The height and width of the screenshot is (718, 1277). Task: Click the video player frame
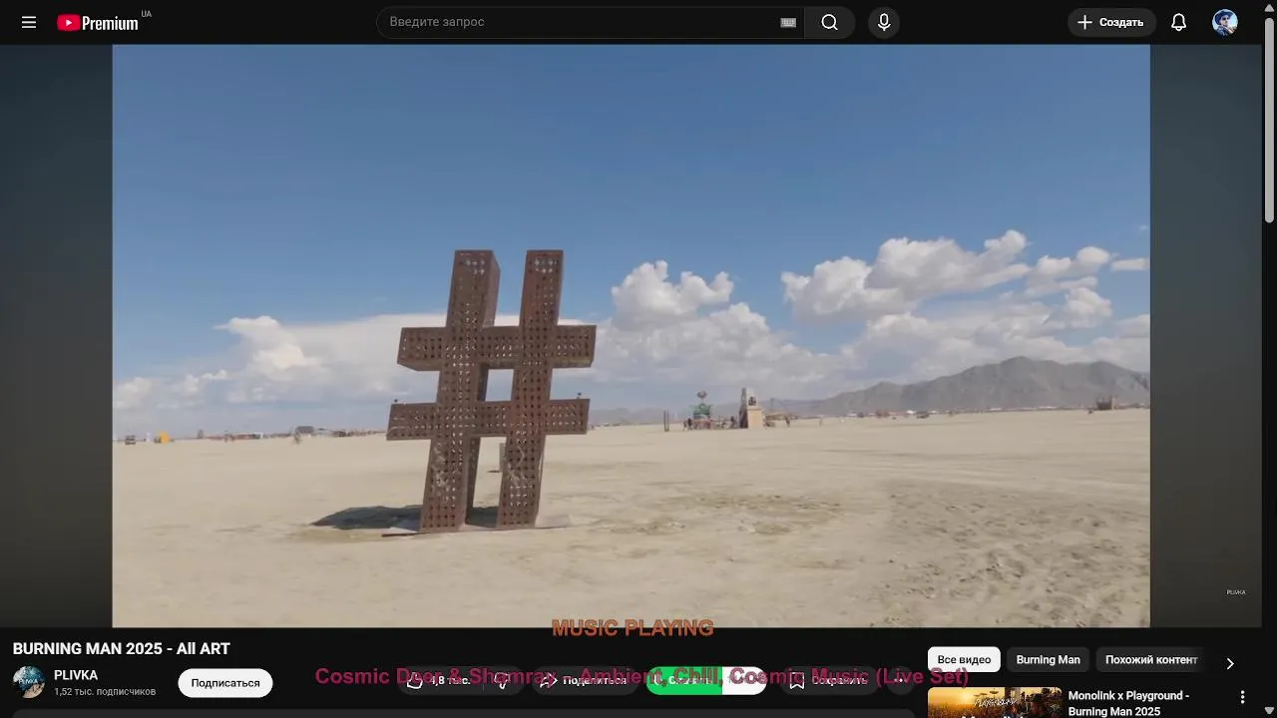click(631, 335)
